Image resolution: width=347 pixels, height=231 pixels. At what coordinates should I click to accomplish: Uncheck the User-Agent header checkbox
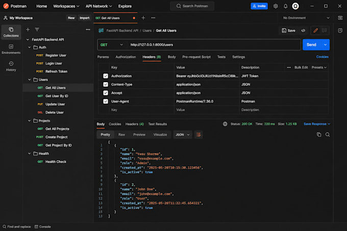click(106, 101)
